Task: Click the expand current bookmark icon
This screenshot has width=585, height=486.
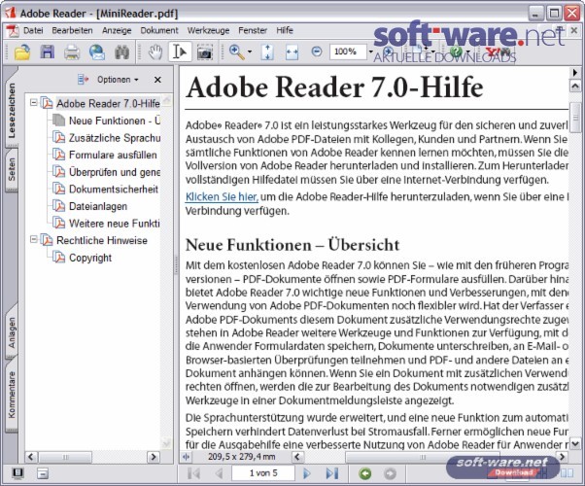Action: (x=83, y=79)
